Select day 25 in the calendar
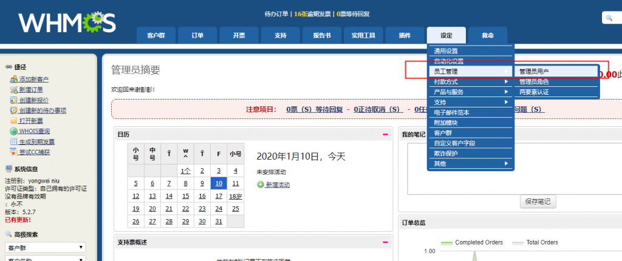The width and height of the screenshot is (622, 261). coord(235,209)
